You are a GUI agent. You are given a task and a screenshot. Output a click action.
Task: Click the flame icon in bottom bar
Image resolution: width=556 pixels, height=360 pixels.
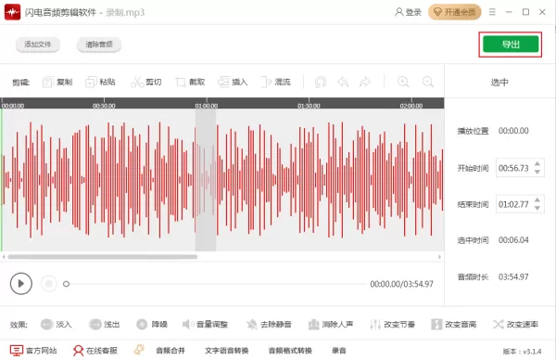pos(139,350)
